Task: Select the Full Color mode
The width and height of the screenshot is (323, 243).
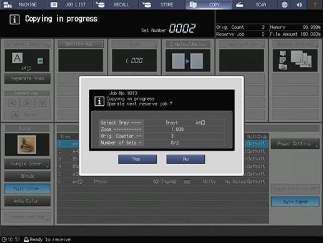Action: [27, 189]
